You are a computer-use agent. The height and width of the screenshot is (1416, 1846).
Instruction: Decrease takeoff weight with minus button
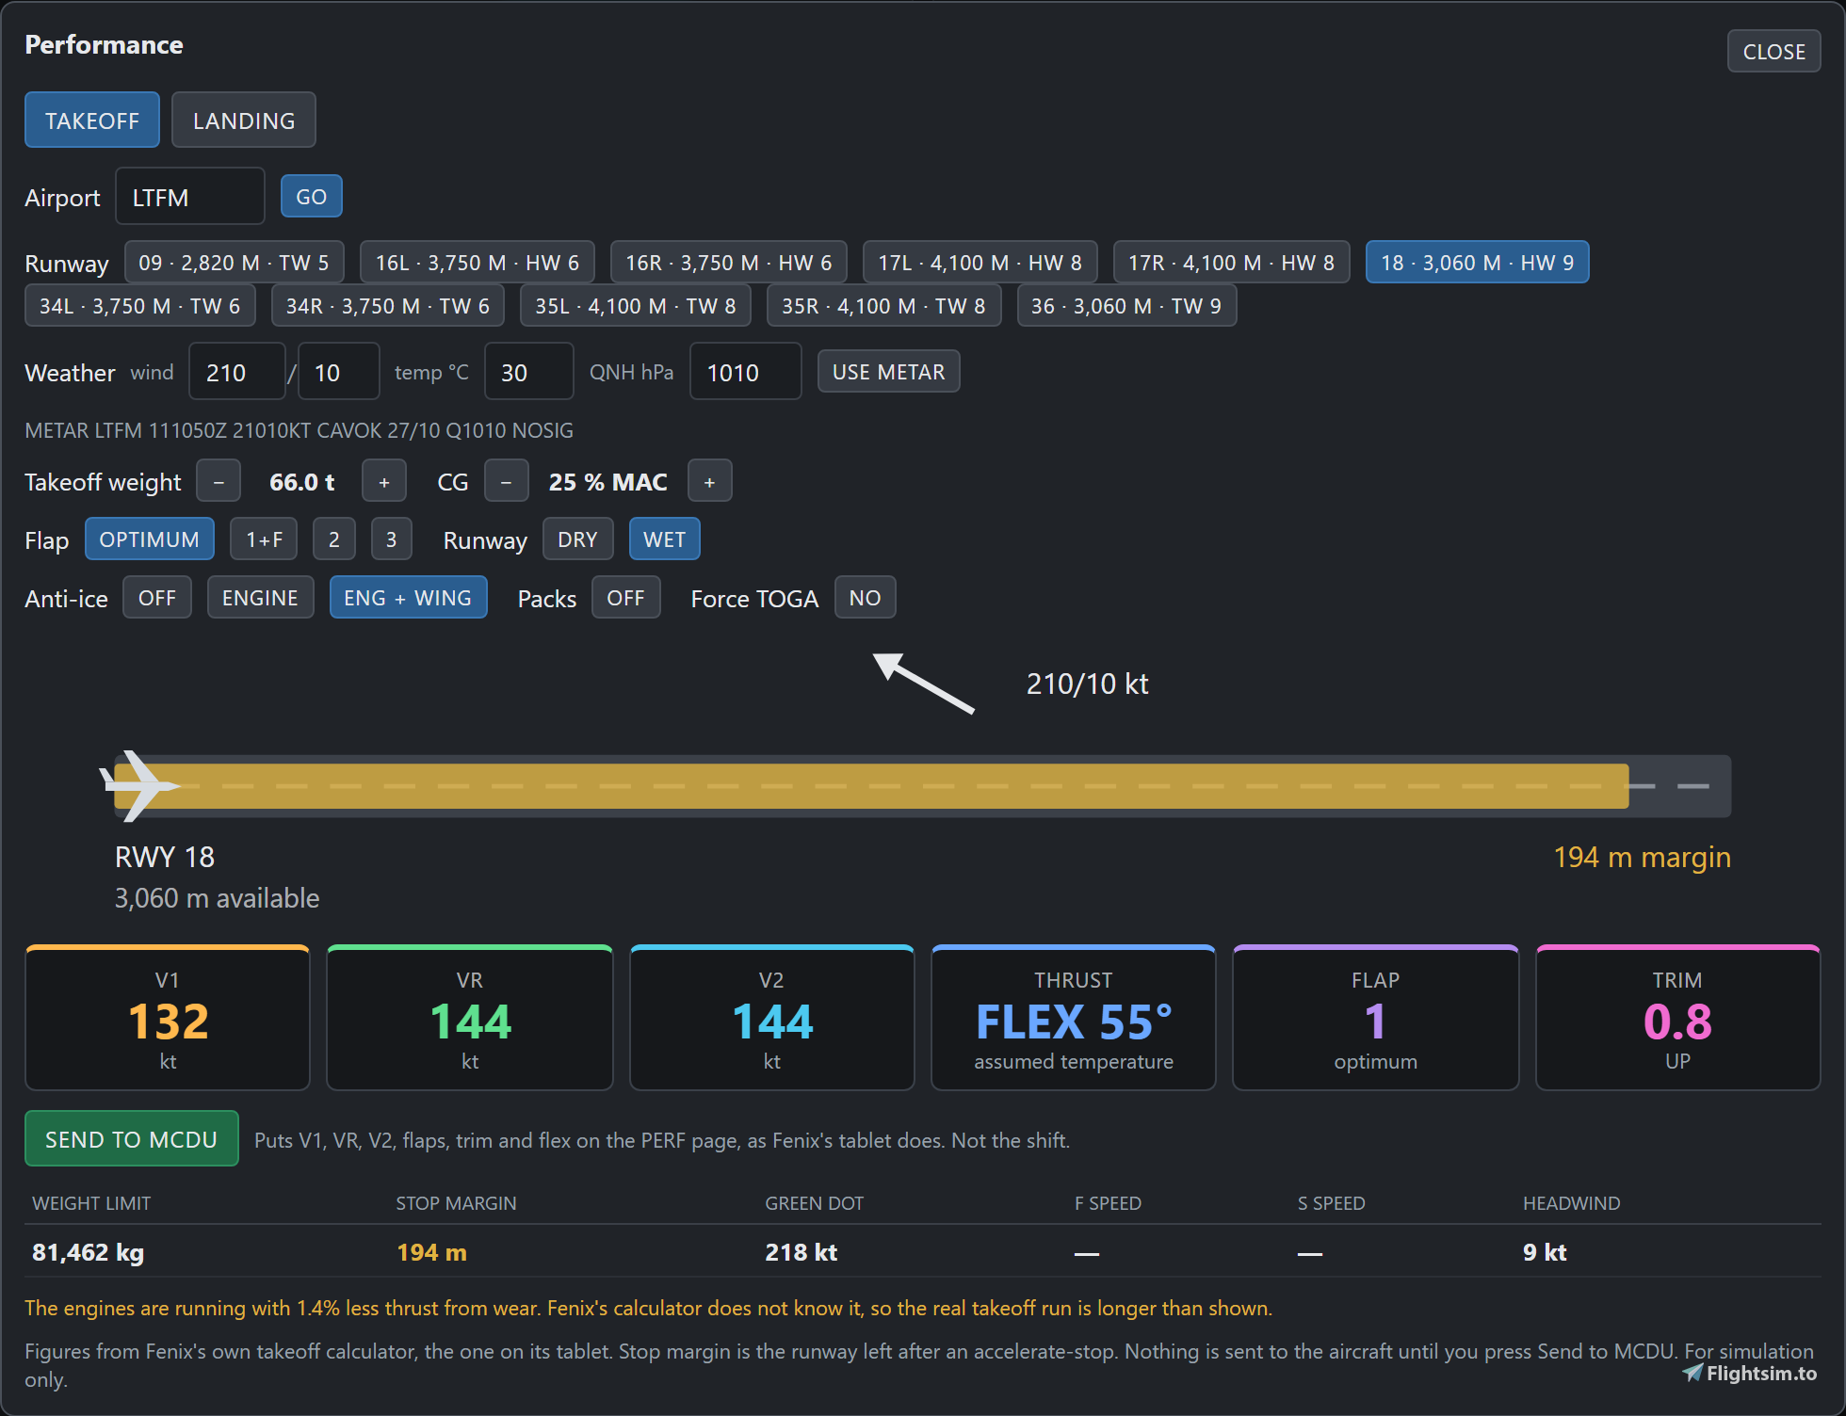coord(219,481)
